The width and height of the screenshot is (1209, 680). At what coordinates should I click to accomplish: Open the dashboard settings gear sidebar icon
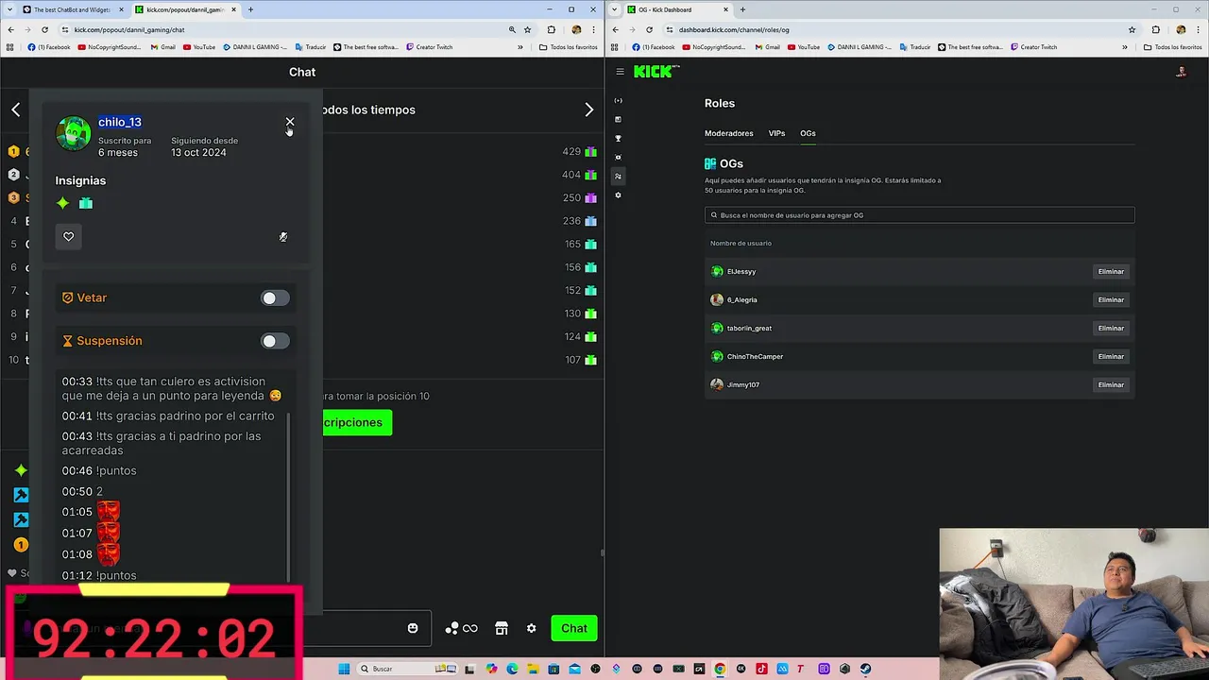point(618,195)
